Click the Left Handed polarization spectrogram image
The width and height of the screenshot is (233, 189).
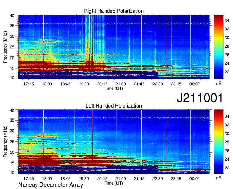(x=114, y=142)
